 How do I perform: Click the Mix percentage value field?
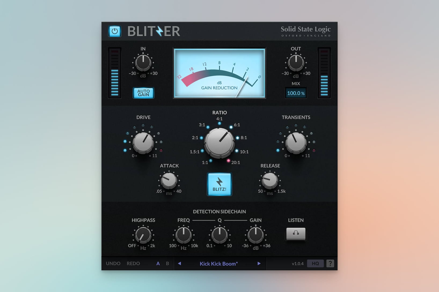[296, 93]
